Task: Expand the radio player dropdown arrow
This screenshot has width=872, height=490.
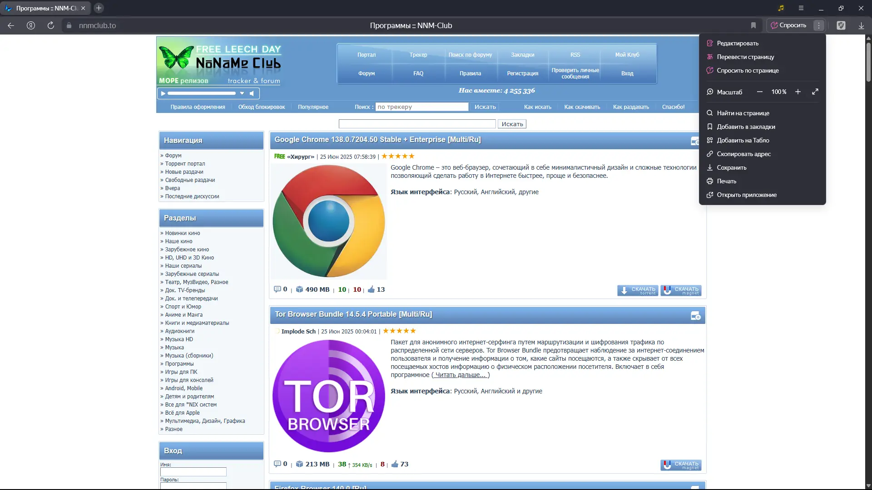Action: [242, 93]
